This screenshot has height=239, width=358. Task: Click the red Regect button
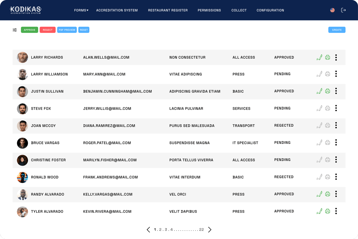tap(47, 30)
